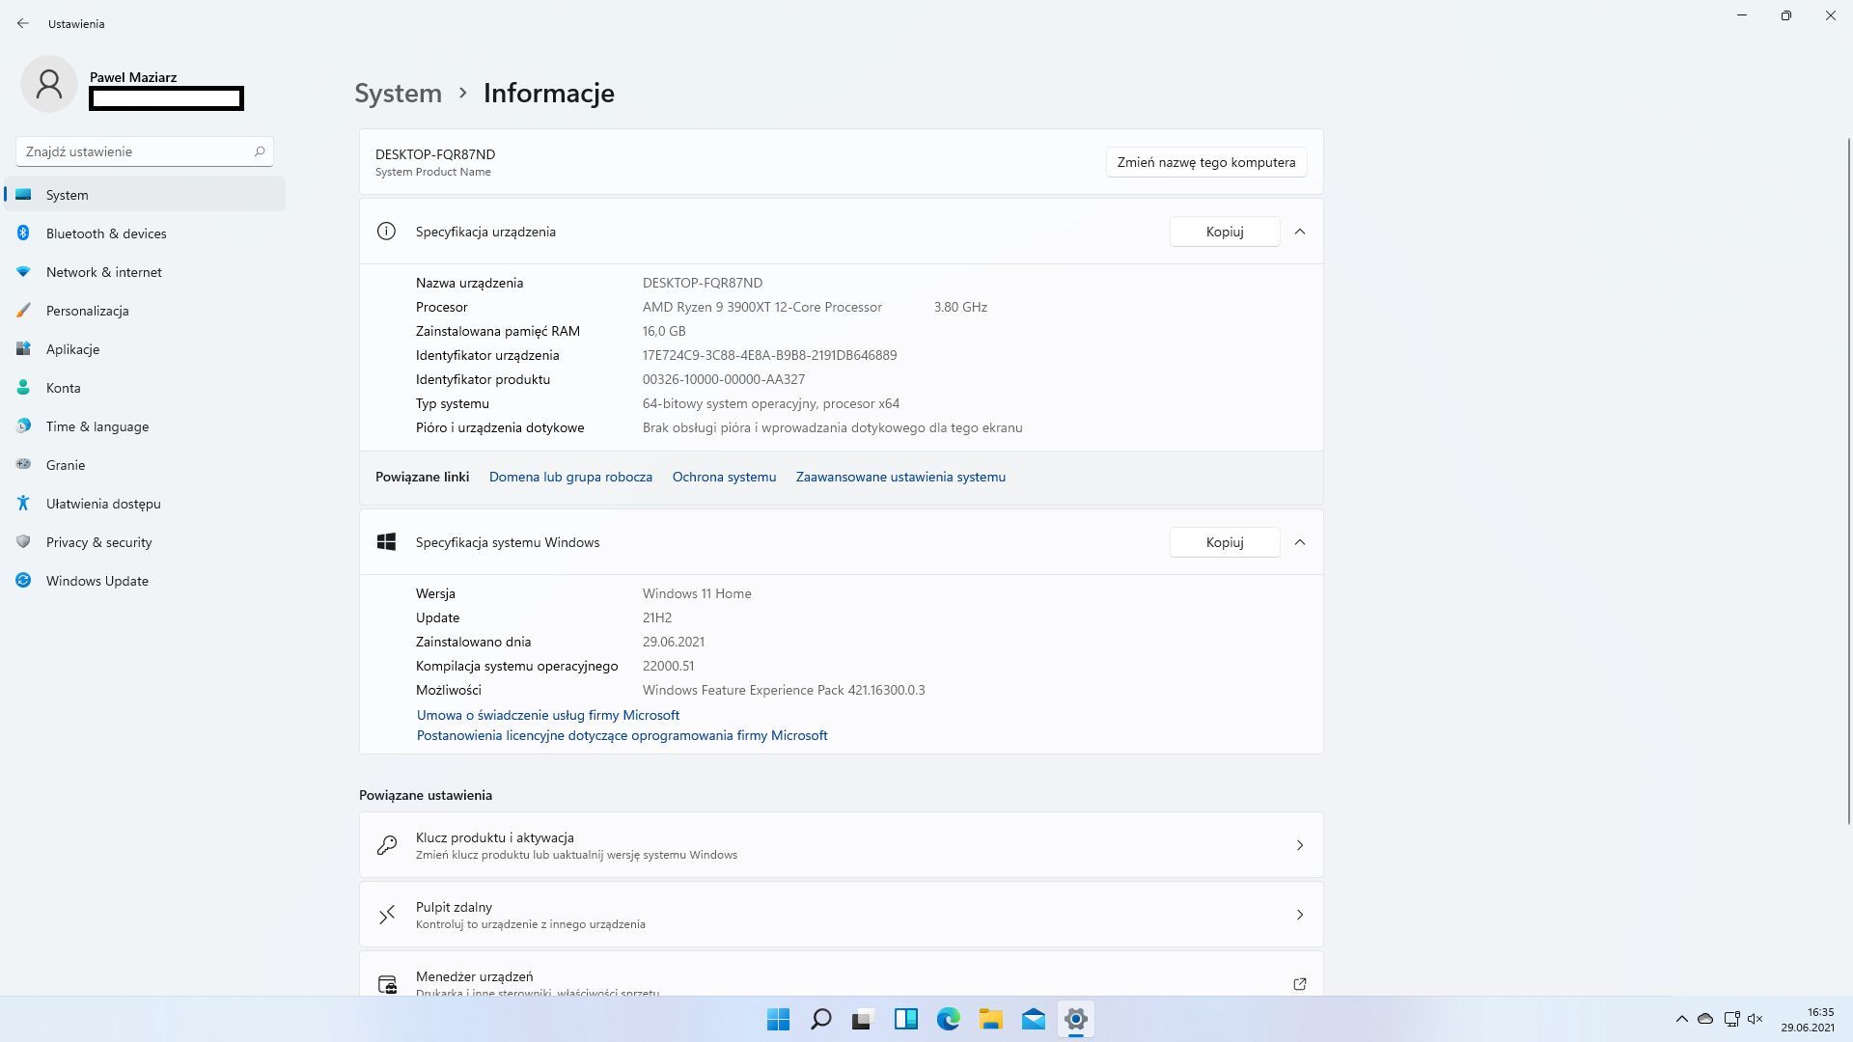Click the Personalizacja brush sidebar icon
Image resolution: width=1853 pixels, height=1042 pixels.
coord(23,310)
